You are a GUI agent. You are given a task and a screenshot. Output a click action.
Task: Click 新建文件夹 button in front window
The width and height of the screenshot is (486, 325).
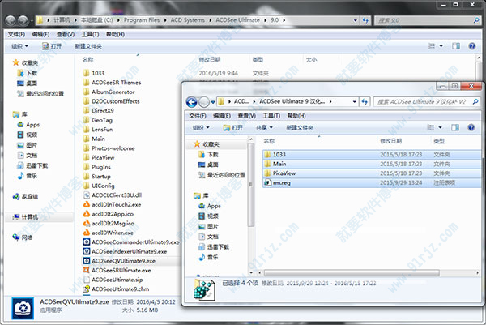tap(301, 127)
